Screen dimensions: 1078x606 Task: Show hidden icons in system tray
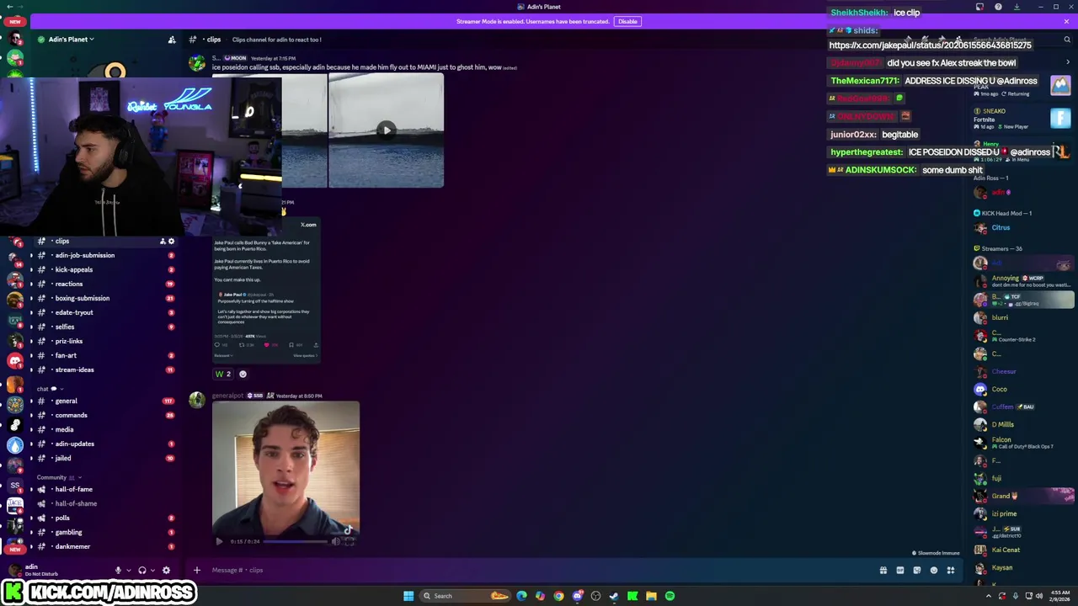click(989, 596)
